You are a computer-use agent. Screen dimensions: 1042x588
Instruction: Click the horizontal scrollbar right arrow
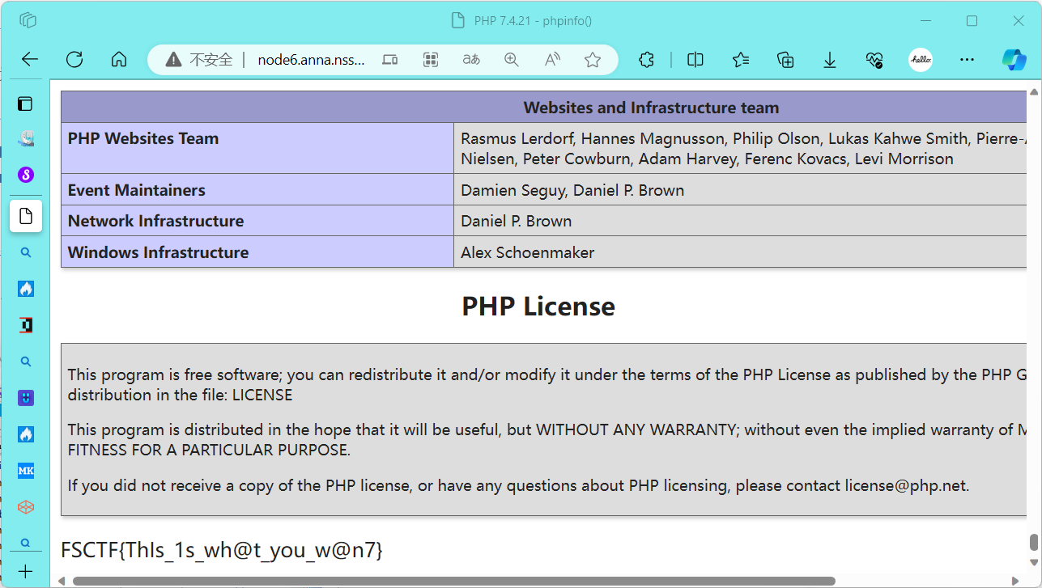[x=1017, y=581]
